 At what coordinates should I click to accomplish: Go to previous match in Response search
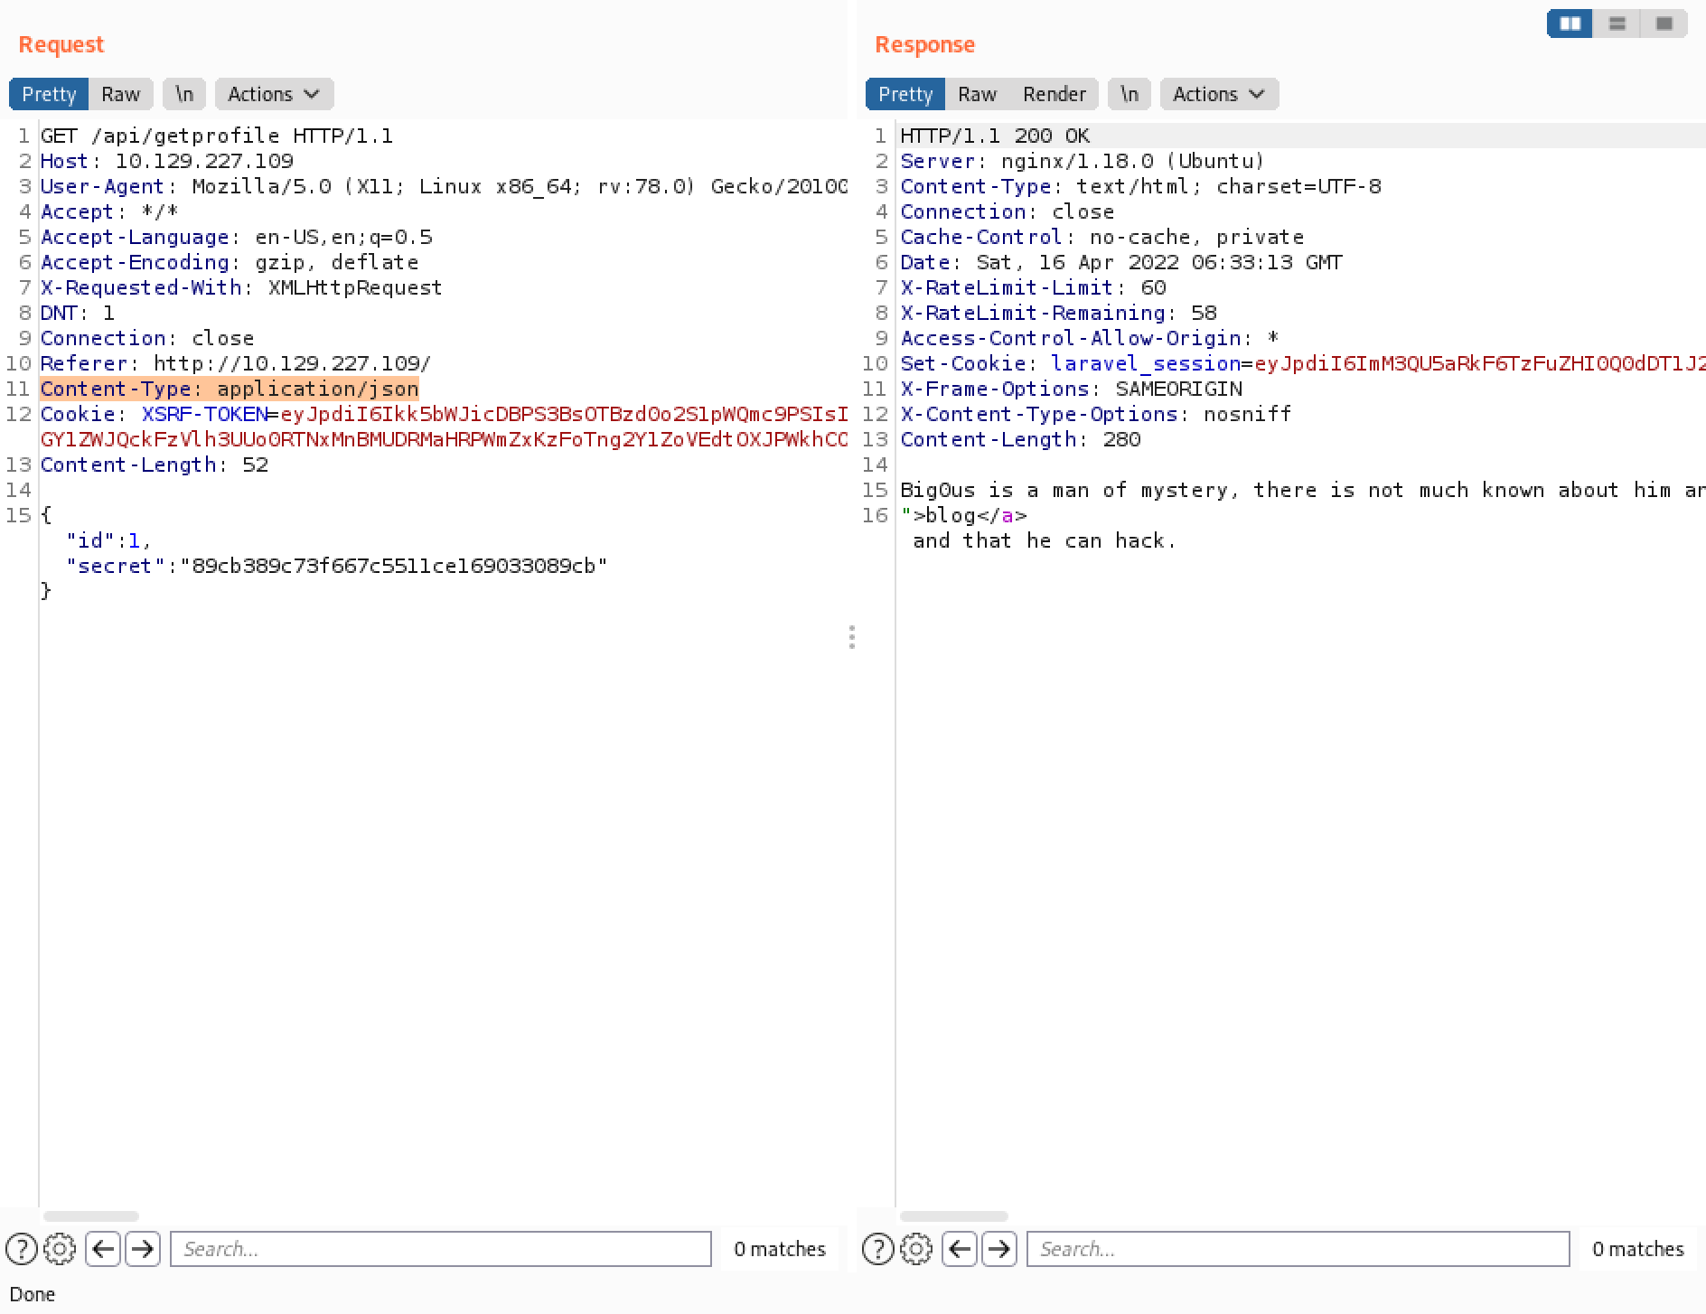pos(960,1249)
